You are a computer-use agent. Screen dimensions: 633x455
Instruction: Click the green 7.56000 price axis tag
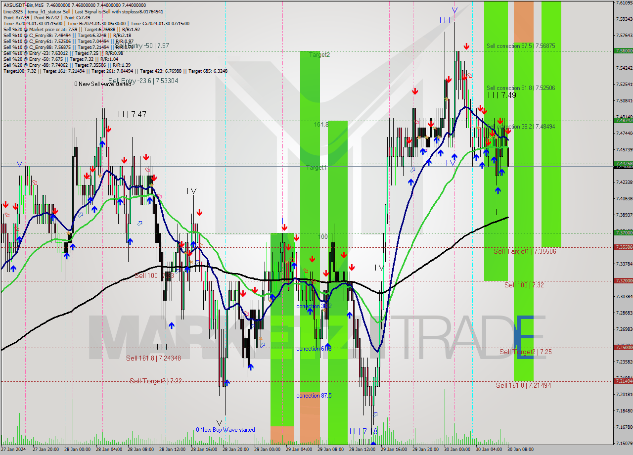(x=623, y=50)
